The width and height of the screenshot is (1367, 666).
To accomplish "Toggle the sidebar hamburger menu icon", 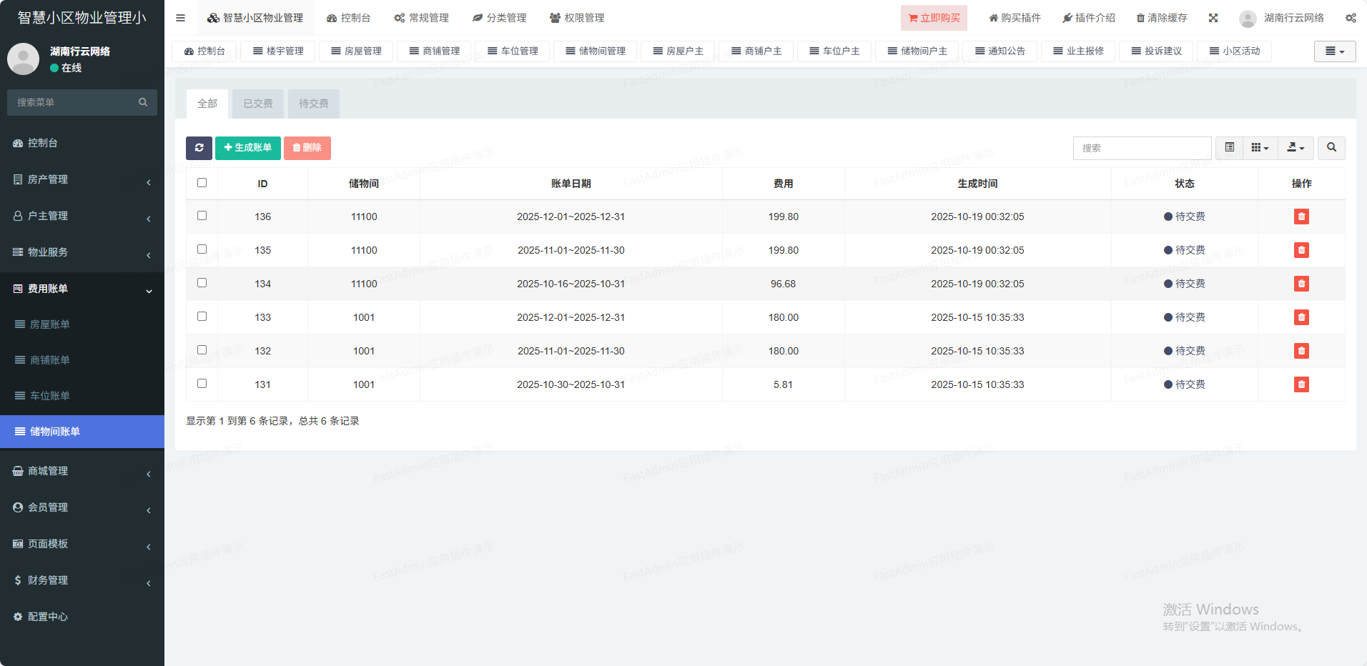I will [x=181, y=18].
